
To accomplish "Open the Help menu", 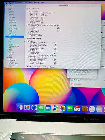I will pos(43,2).
